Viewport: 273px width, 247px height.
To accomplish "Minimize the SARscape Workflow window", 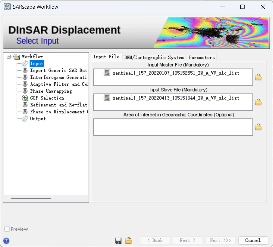I will click(222, 7).
